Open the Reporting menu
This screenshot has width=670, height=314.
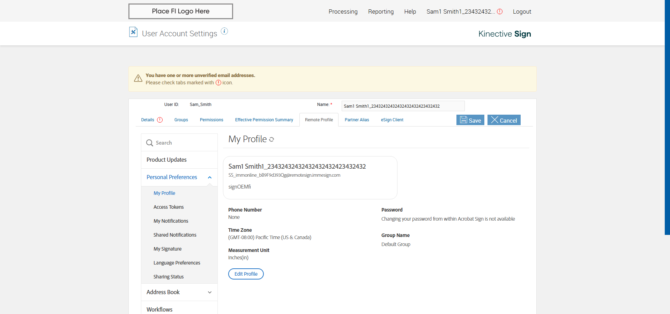381,12
